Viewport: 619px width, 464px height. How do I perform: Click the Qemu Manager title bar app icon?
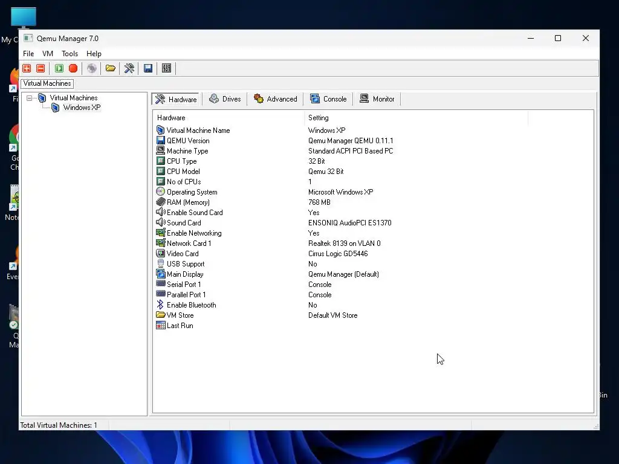click(28, 38)
